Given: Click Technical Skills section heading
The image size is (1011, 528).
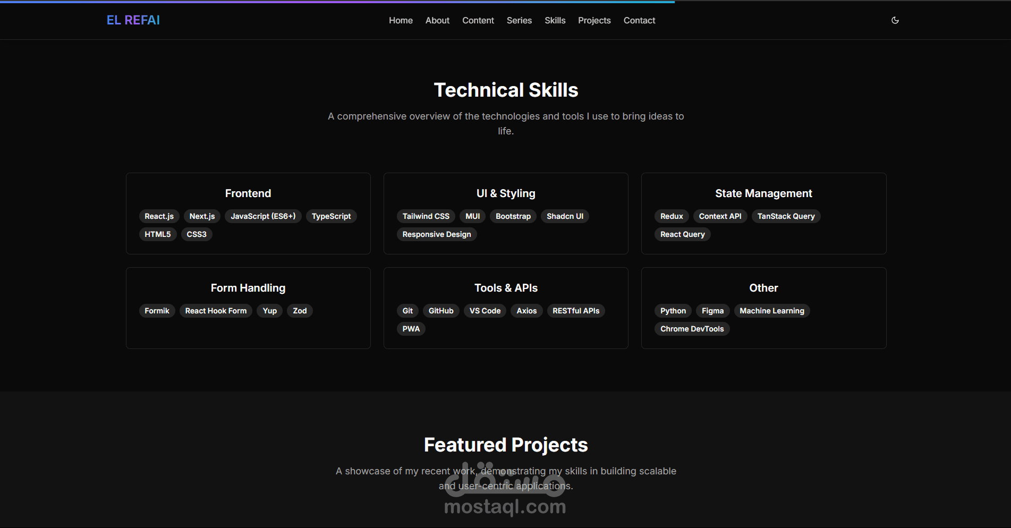Looking at the screenshot, I should tap(506, 90).
